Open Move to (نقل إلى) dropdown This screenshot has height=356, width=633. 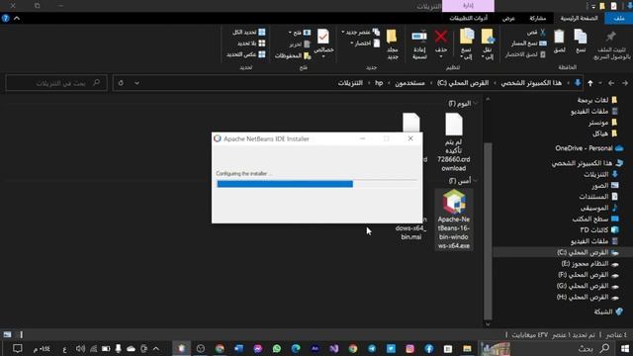[488, 56]
